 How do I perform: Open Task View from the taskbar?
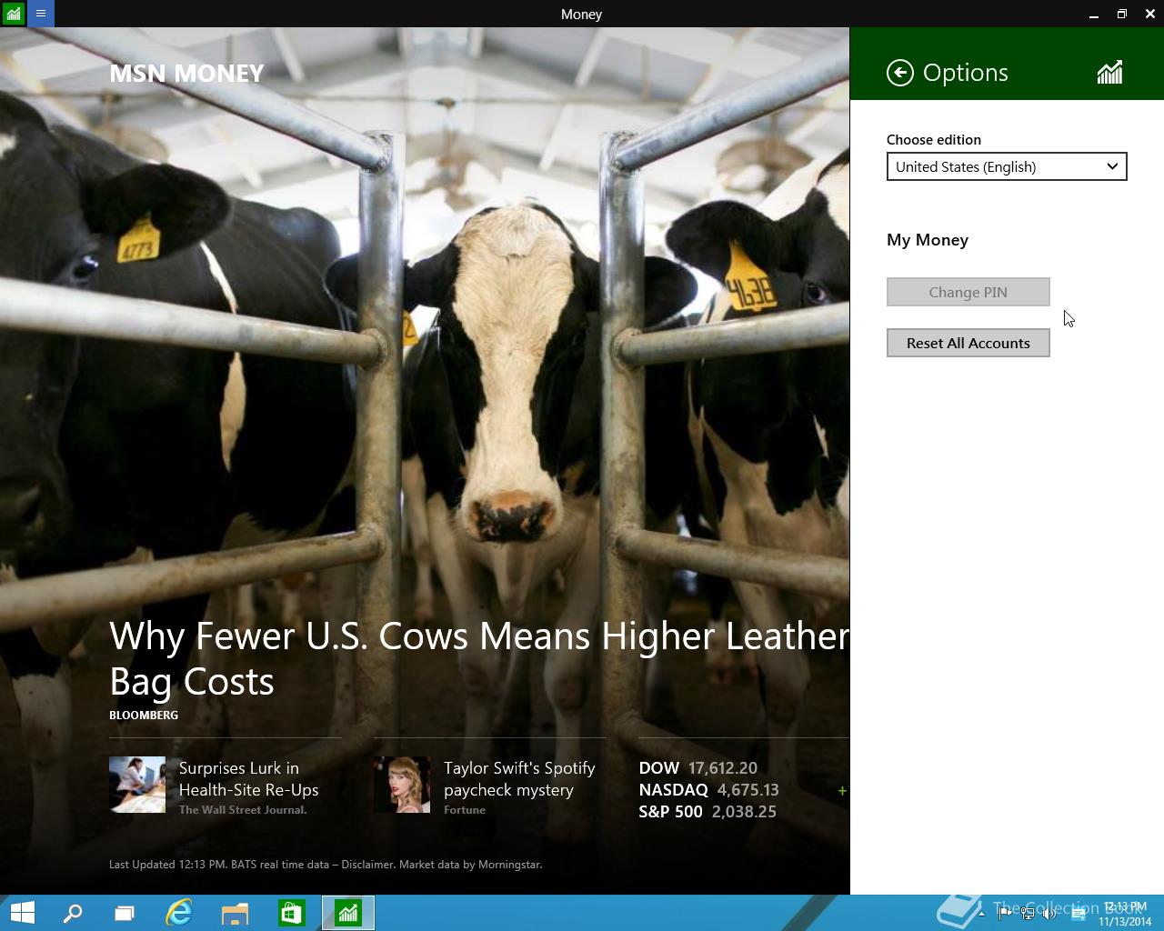point(125,913)
